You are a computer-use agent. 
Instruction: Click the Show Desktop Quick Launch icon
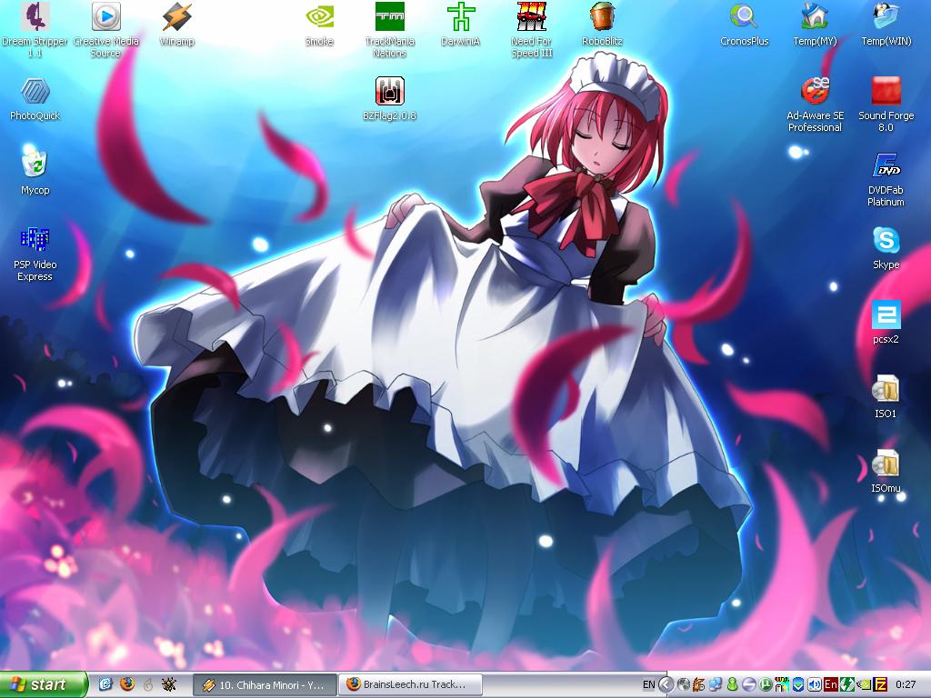pyautogui.click(x=105, y=683)
